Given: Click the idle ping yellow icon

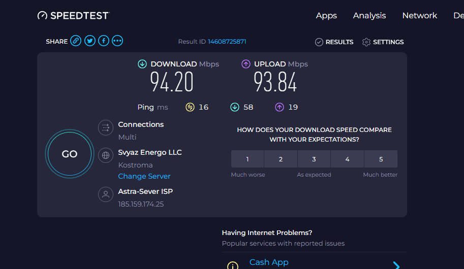Looking at the screenshot, I should [190, 107].
